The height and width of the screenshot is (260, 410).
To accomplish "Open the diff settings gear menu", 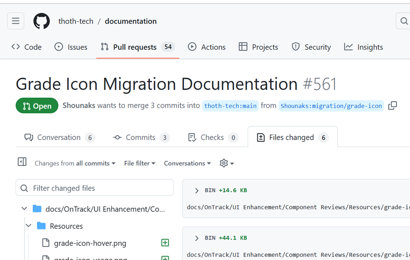I will click(226, 163).
